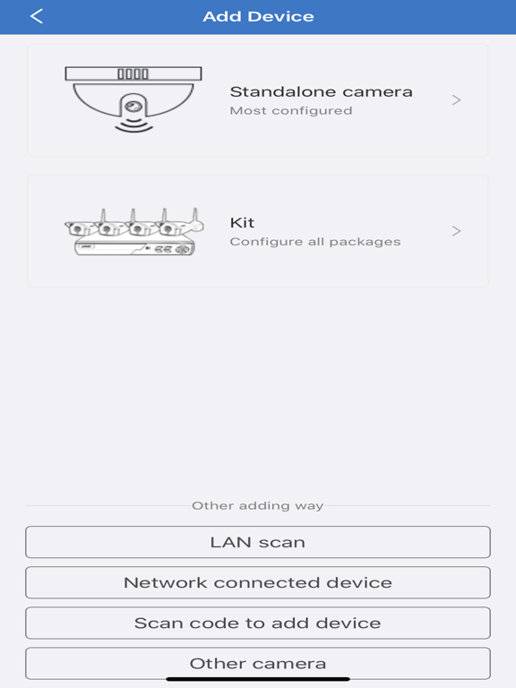Tap the Other camera button
516x688 pixels.
(x=258, y=664)
